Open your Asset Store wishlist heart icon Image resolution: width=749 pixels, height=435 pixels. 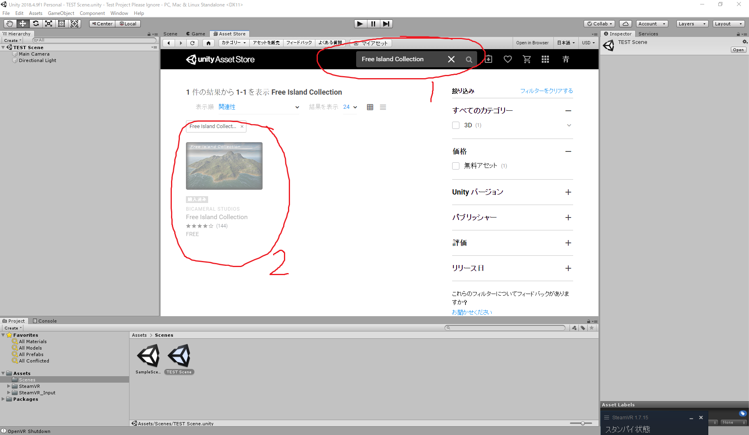507,59
